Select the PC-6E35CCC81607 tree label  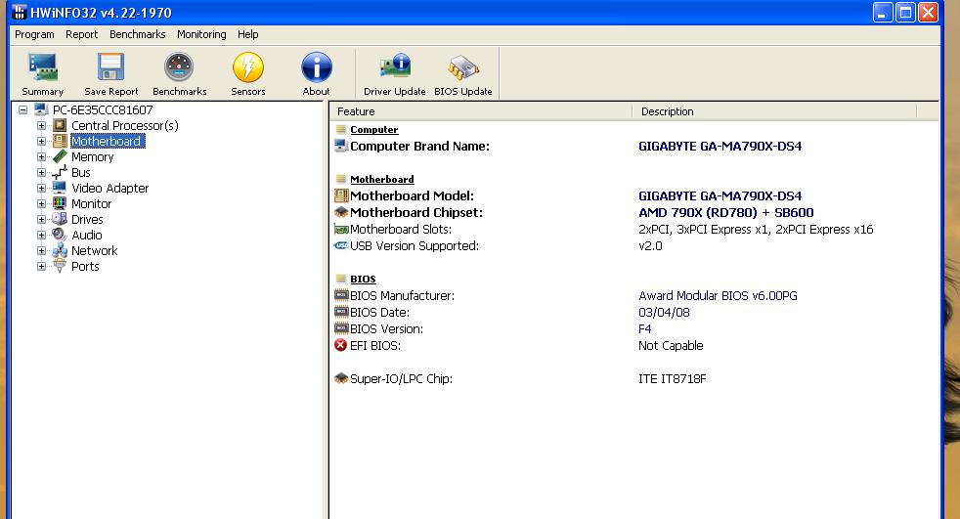point(103,110)
